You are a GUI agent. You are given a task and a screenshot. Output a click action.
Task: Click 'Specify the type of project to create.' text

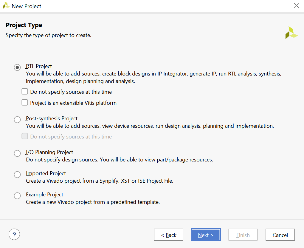[49, 35]
